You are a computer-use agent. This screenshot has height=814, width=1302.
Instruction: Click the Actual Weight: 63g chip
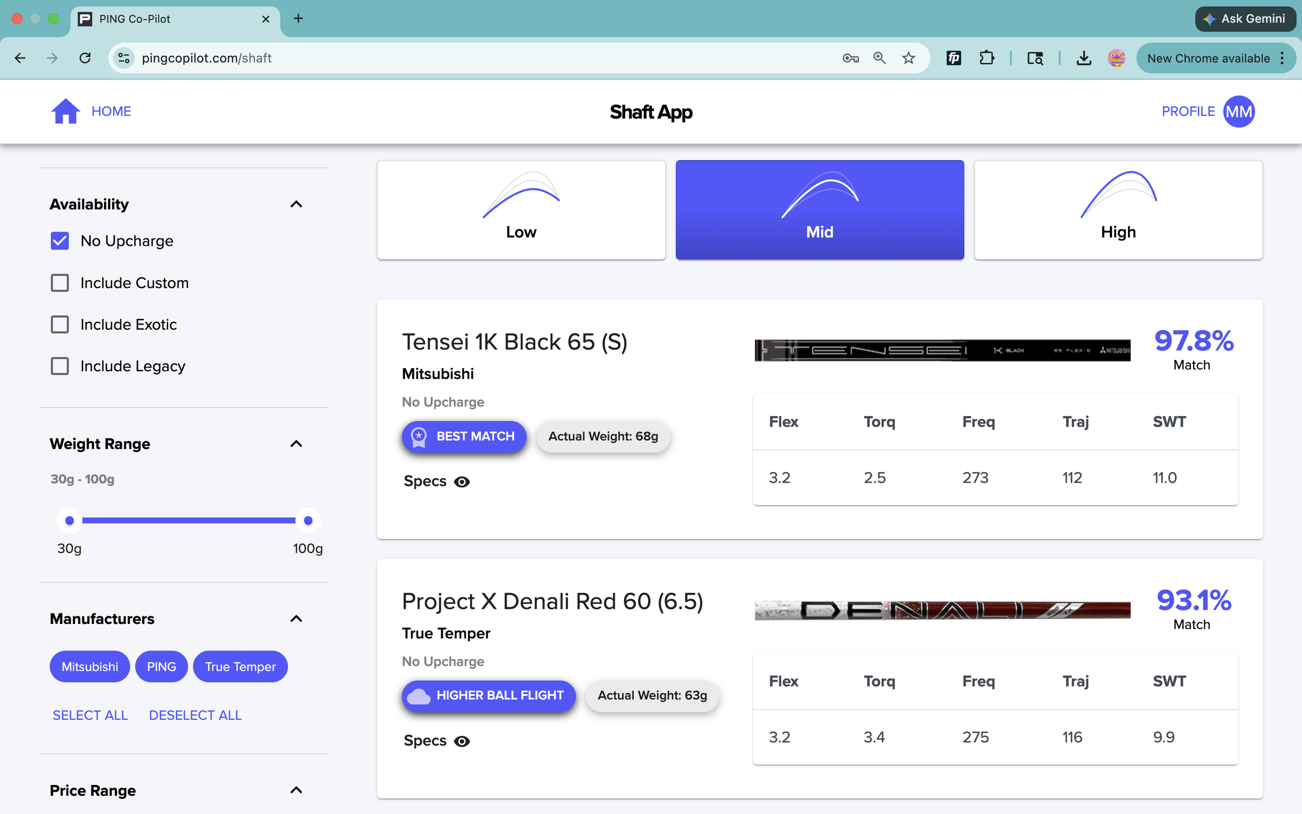pos(653,696)
